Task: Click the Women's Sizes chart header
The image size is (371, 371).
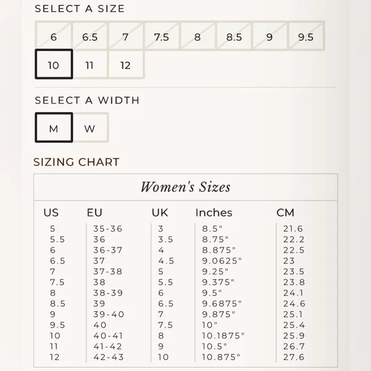Action: coord(185,187)
